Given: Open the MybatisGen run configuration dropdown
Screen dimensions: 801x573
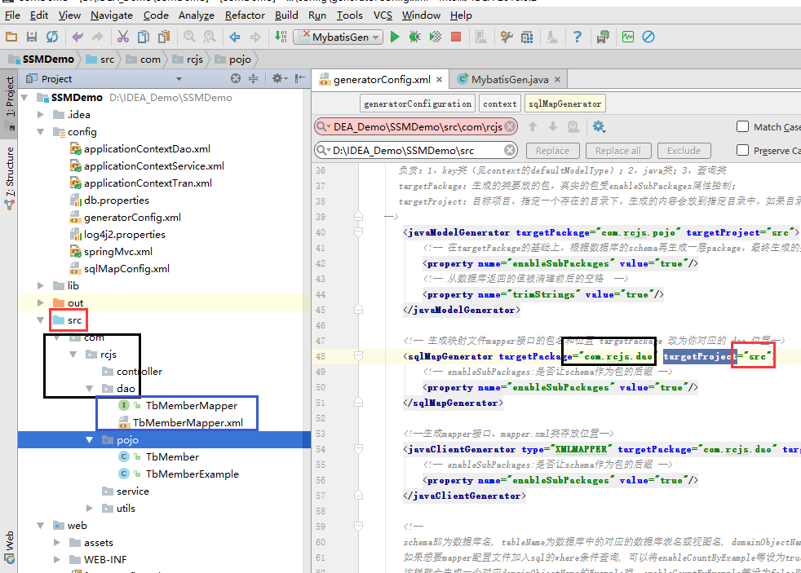Looking at the screenshot, I should click(339, 37).
